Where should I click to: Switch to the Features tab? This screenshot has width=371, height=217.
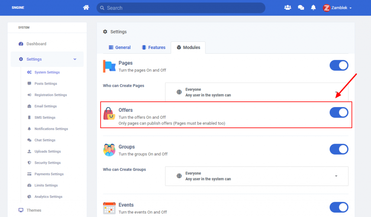(153, 48)
